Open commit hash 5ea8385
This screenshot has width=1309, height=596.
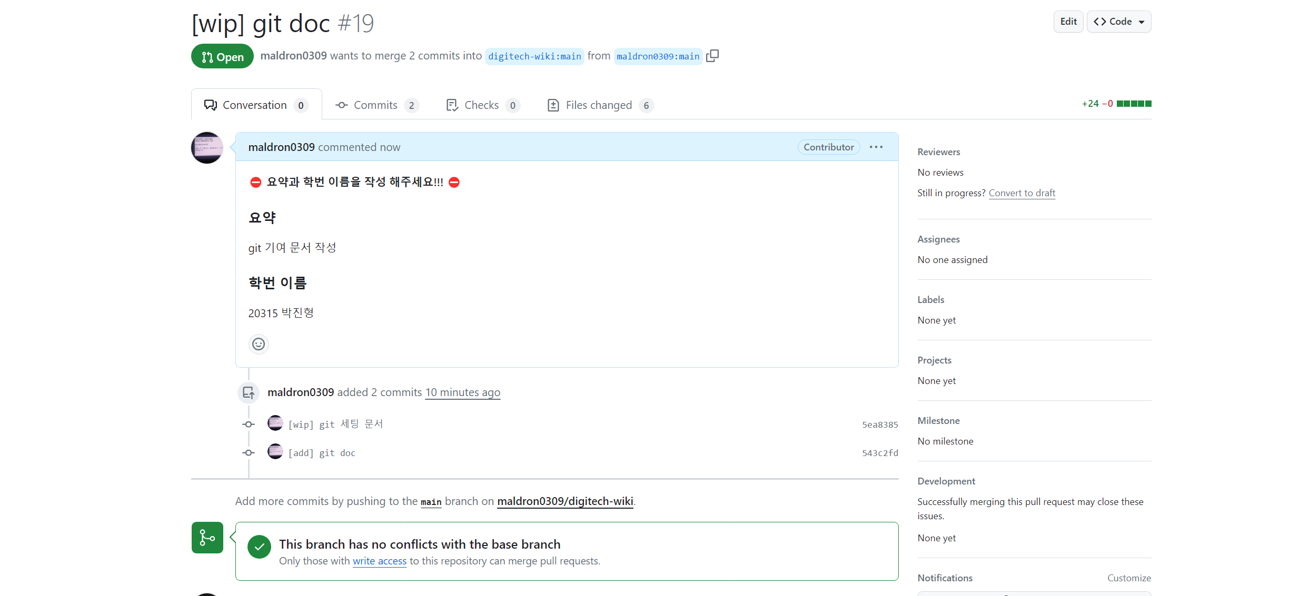tap(879, 425)
